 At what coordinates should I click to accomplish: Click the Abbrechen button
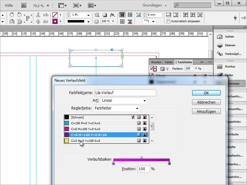click(206, 102)
